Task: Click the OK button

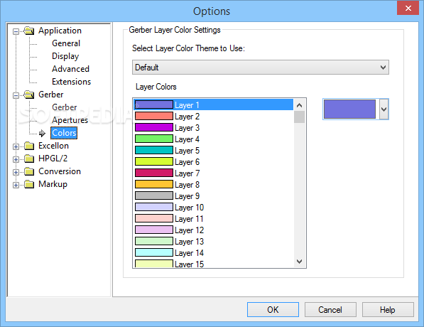Action: pyautogui.click(x=273, y=310)
